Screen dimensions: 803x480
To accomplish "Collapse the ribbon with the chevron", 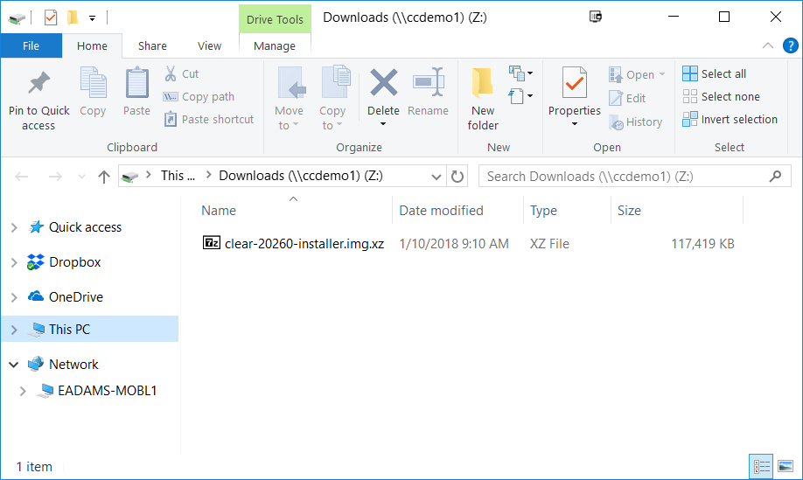I will click(x=768, y=45).
